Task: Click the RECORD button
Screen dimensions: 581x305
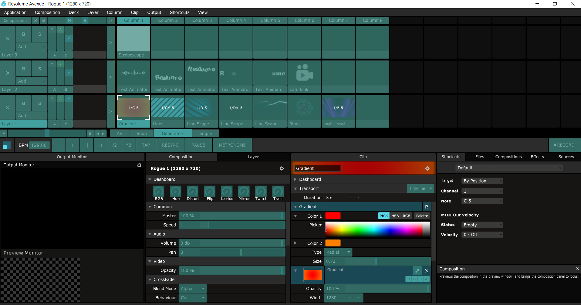Action: [x=564, y=145]
